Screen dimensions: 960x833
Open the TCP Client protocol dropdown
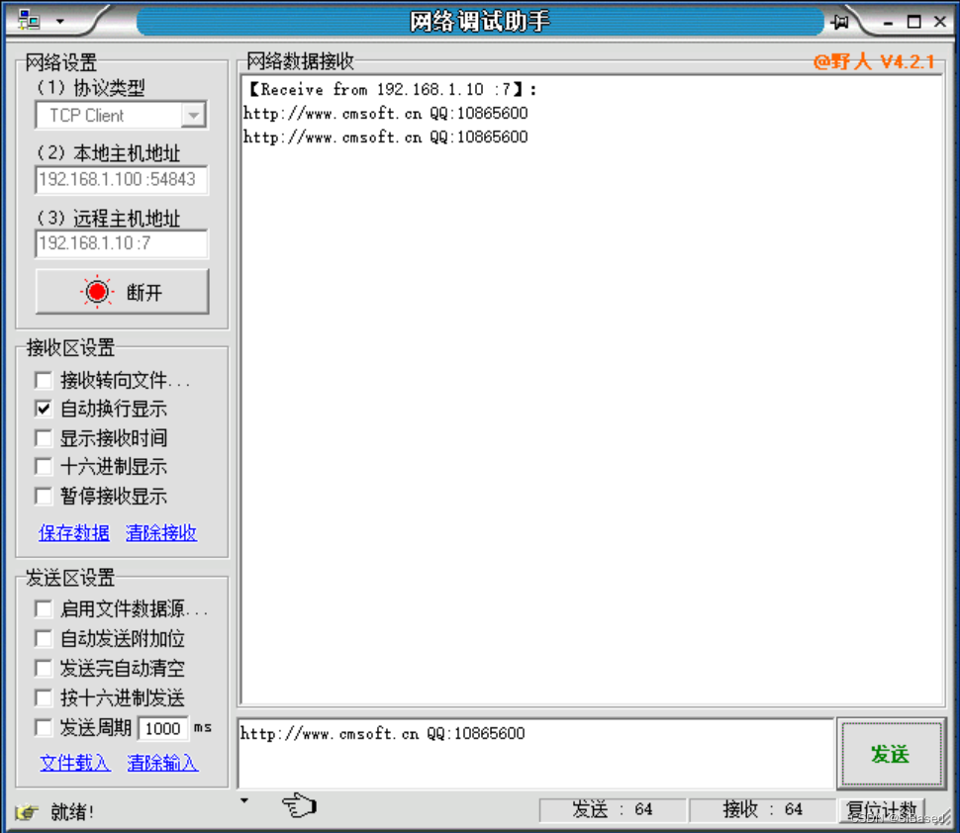coord(194,115)
